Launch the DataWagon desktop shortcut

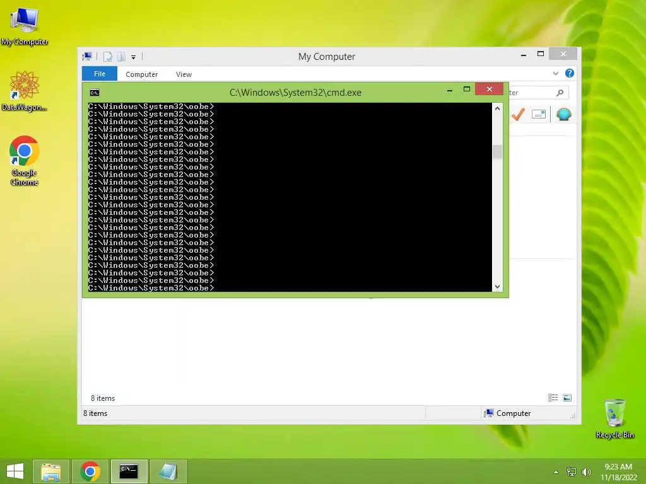tap(25, 91)
